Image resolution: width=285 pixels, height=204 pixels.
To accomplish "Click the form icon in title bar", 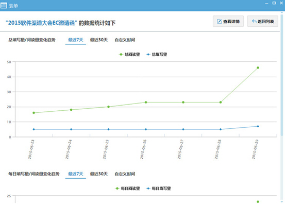I will (4, 6).
